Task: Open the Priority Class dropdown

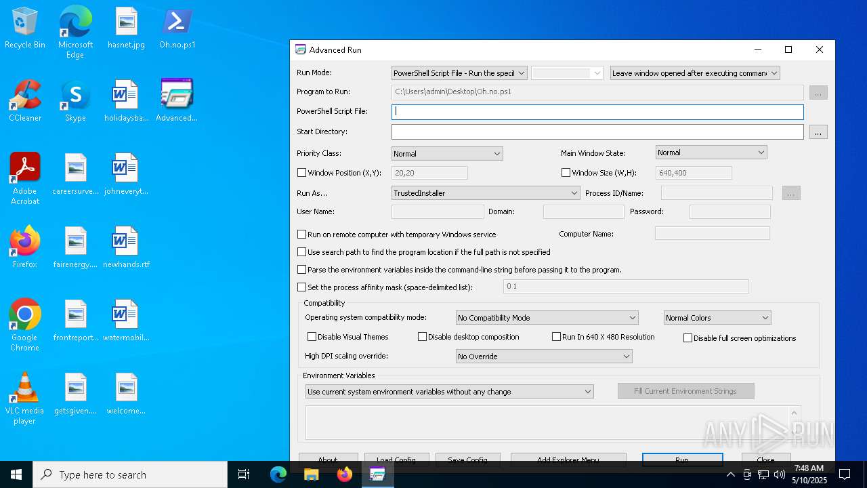Action: click(x=447, y=154)
